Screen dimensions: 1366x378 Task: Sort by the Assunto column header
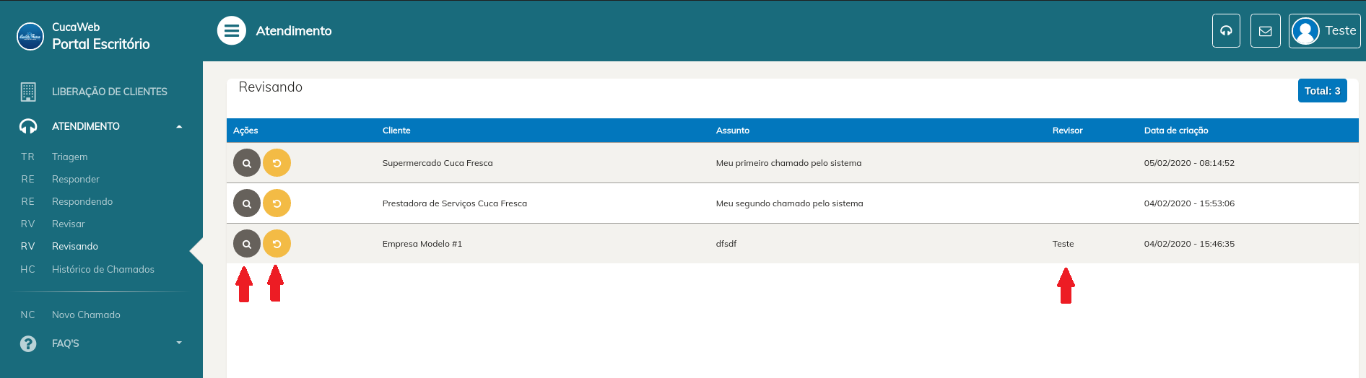point(733,131)
